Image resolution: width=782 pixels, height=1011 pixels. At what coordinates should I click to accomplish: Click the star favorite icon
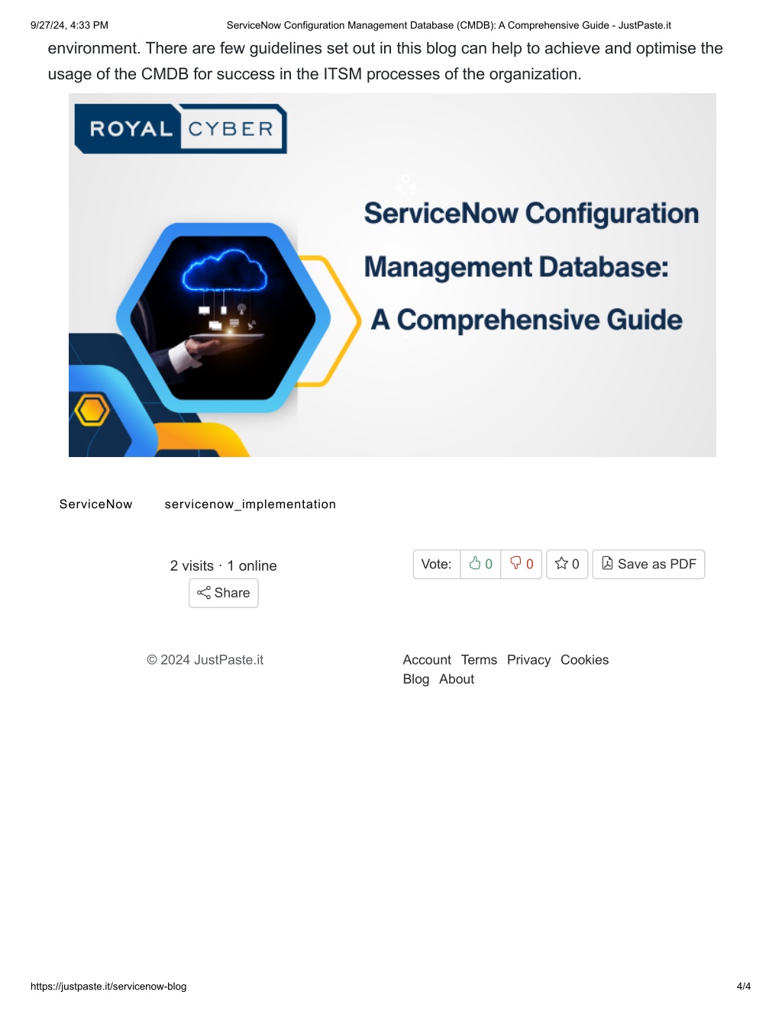click(562, 564)
